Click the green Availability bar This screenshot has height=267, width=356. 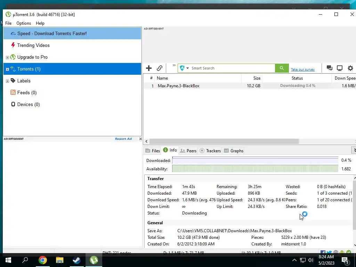(255, 169)
